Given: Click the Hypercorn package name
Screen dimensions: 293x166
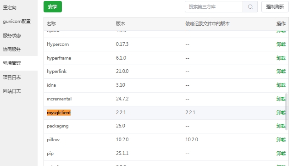Looking at the screenshot, I should click(58, 44).
